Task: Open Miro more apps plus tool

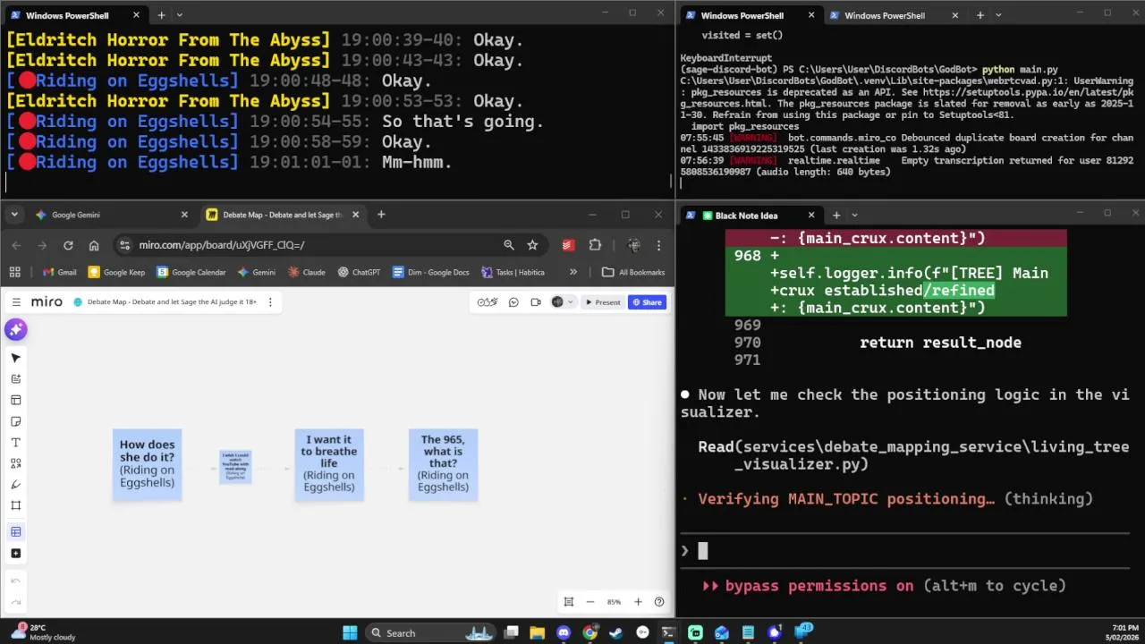Action: click(x=15, y=554)
